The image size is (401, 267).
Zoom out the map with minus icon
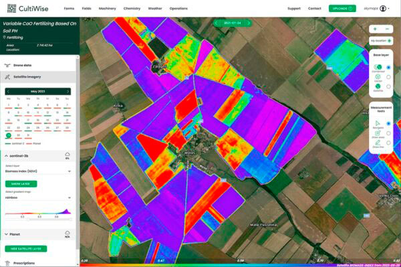[x=387, y=29]
